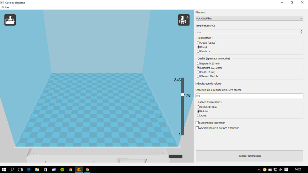Viewport: 308px width, 173px height.
Task: Click the dark progress bar below the viewport
Action: (x=175, y=156)
